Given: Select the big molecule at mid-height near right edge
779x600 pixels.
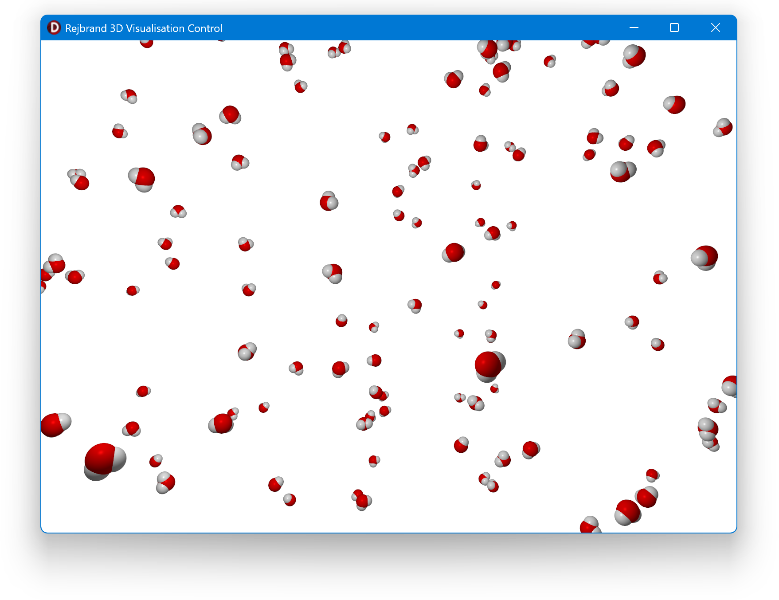Looking at the screenshot, I should coord(705,257).
